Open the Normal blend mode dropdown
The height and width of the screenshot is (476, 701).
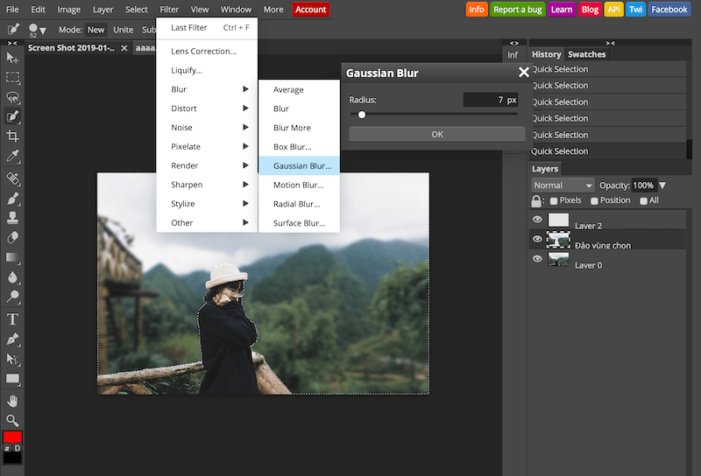coord(563,185)
